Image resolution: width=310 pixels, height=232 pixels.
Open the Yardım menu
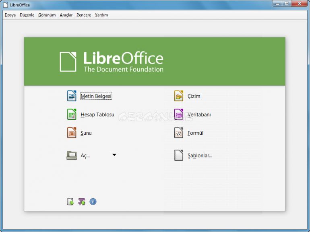101,15
